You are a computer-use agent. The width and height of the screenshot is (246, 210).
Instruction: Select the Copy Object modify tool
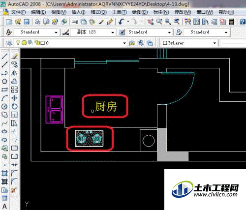(14, 64)
